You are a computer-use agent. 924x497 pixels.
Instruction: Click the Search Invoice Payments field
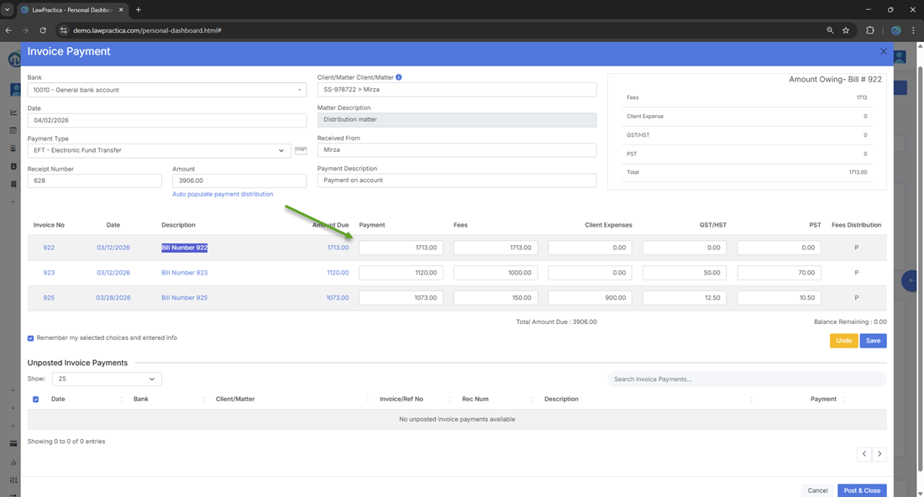pyautogui.click(x=746, y=379)
